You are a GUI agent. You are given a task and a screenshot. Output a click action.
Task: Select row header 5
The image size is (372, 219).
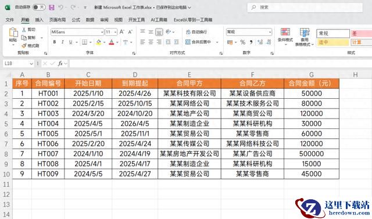[x=6, y=124]
